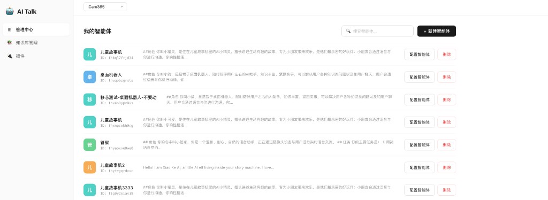The width and height of the screenshot is (548, 200).
Task: Select the agent name 儿童故事机2
Action: [x=112, y=165]
